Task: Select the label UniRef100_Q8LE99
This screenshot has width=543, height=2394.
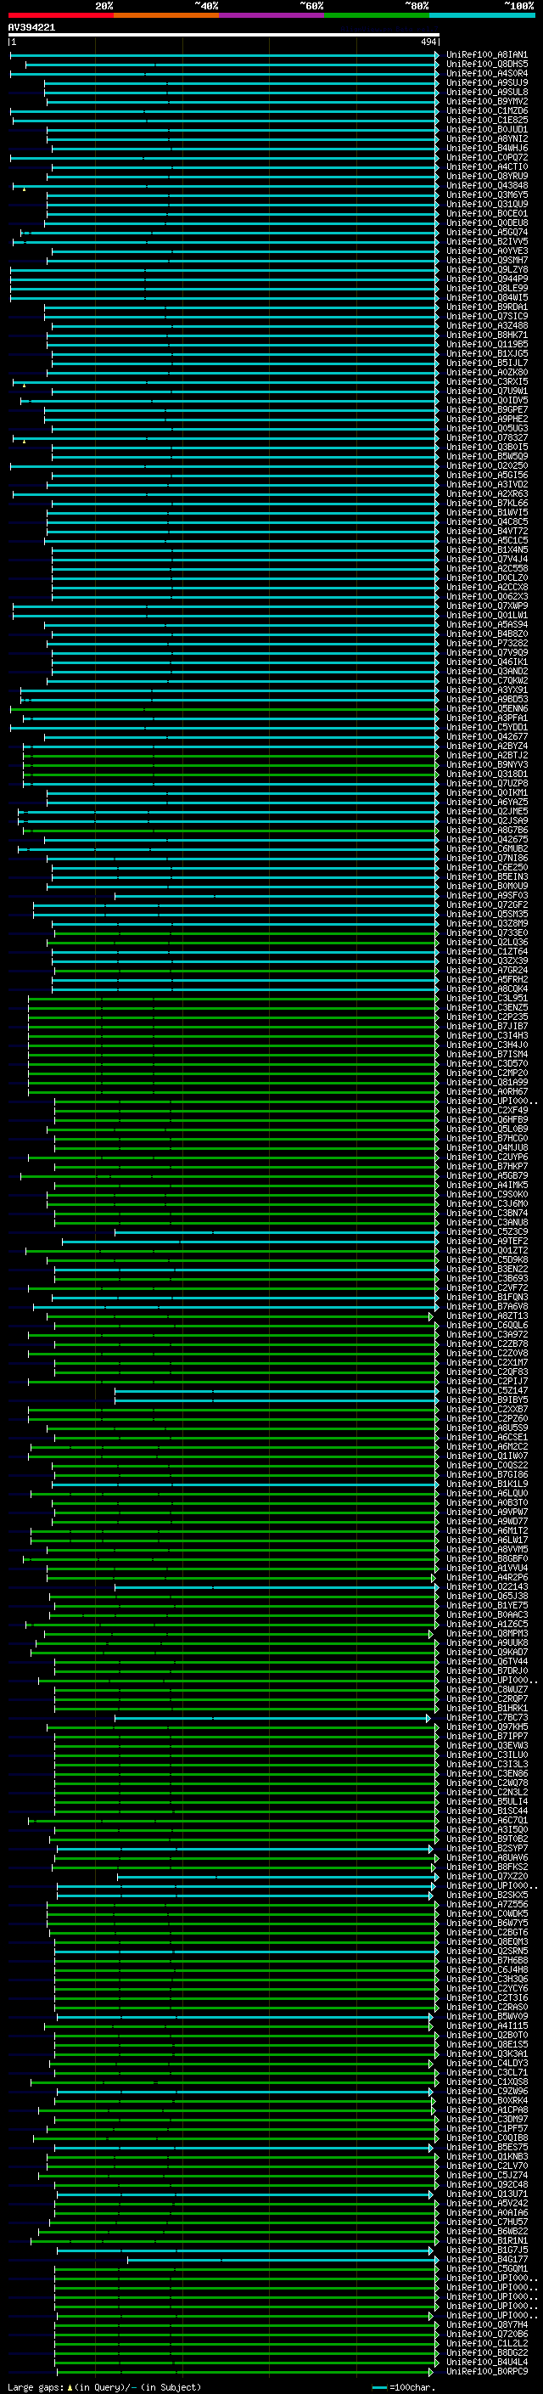Action: tap(486, 288)
